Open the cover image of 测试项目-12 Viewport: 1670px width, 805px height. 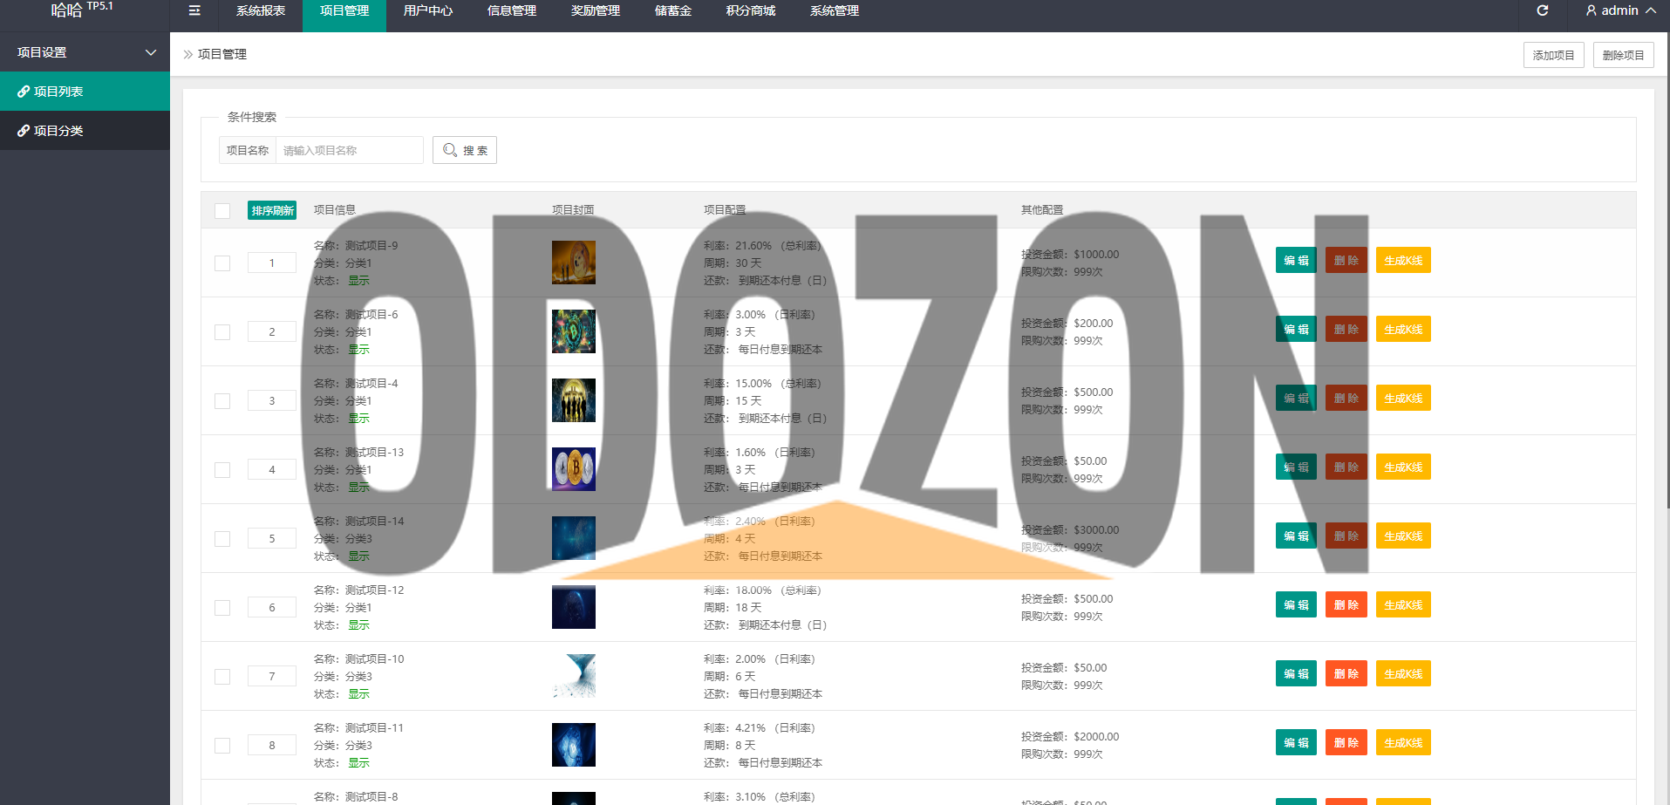(x=574, y=607)
